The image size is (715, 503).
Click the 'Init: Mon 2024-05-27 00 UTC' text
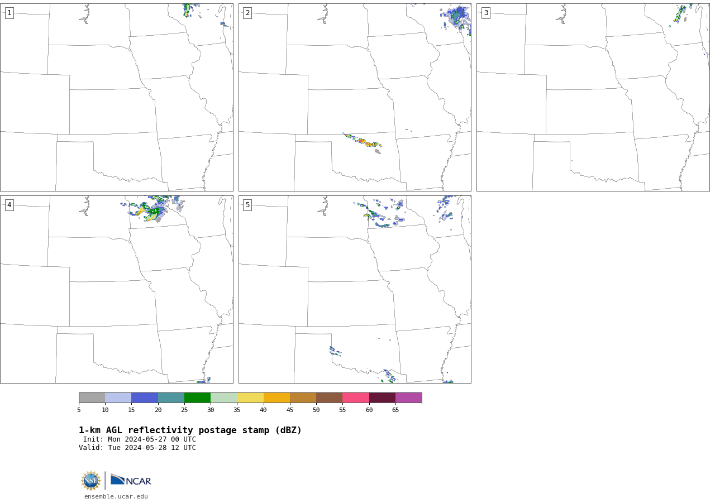point(140,439)
